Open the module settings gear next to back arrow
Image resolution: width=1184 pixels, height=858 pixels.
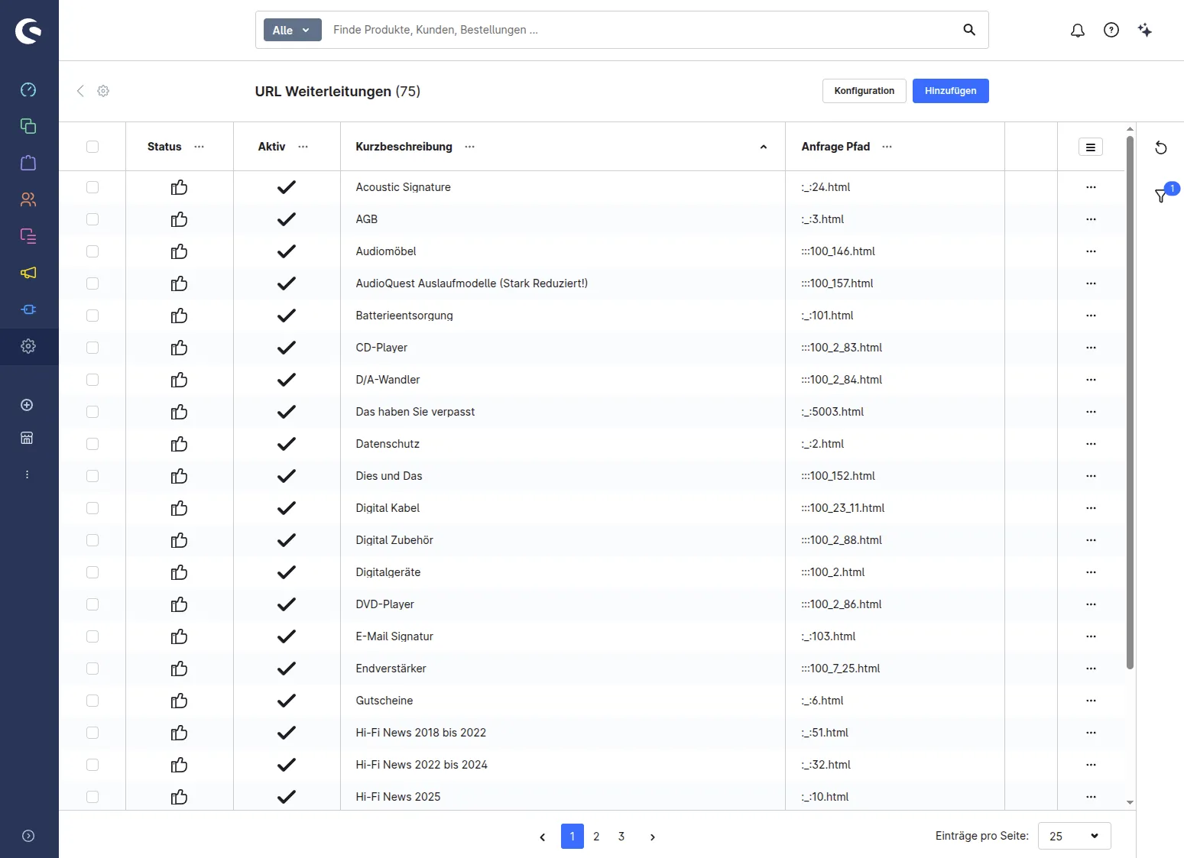coord(103,91)
